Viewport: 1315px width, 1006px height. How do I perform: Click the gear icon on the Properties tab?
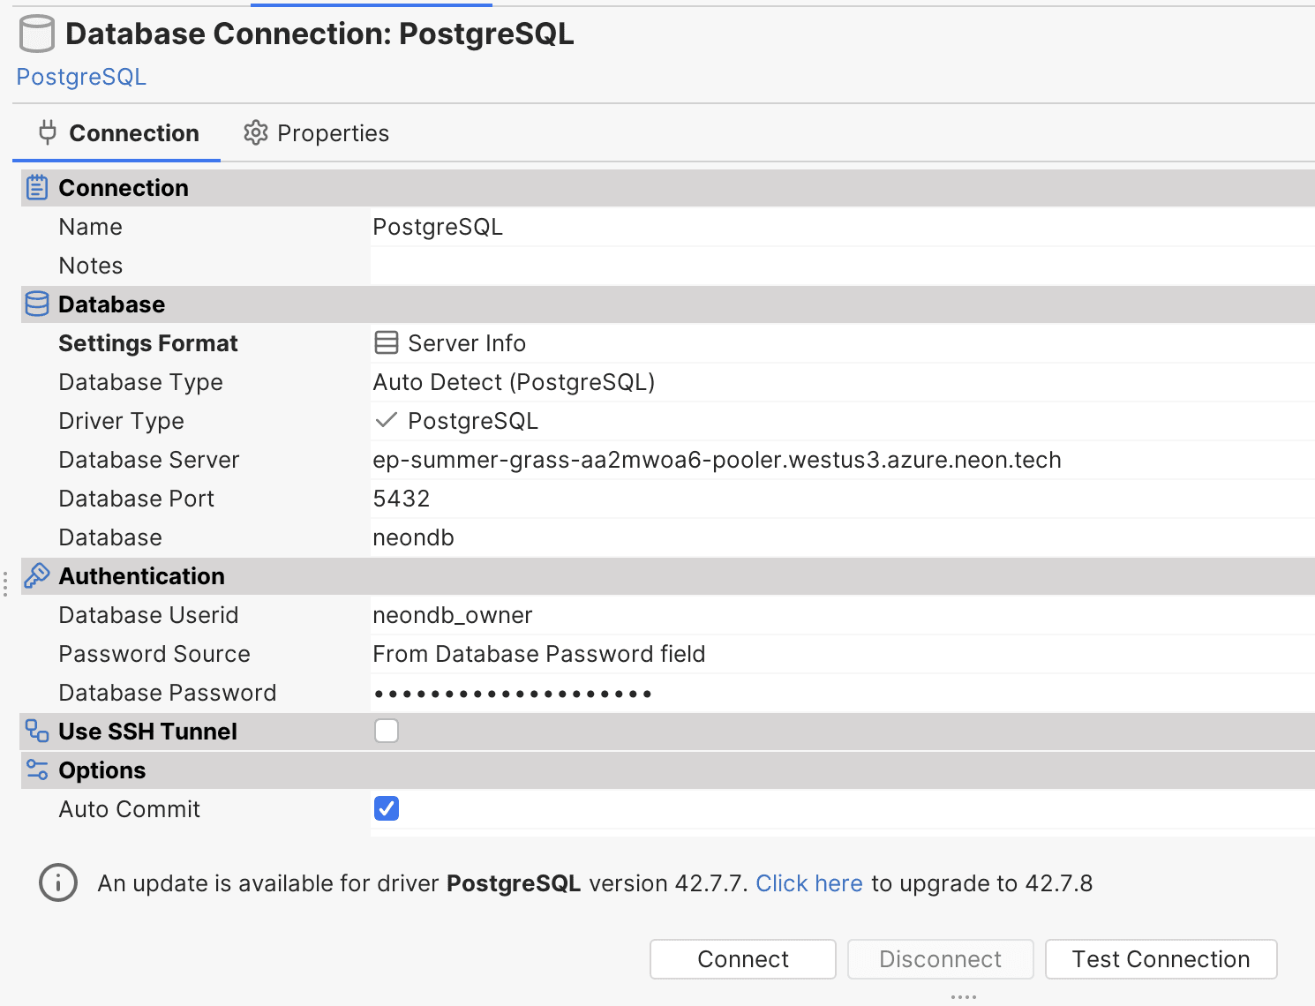[x=255, y=132]
